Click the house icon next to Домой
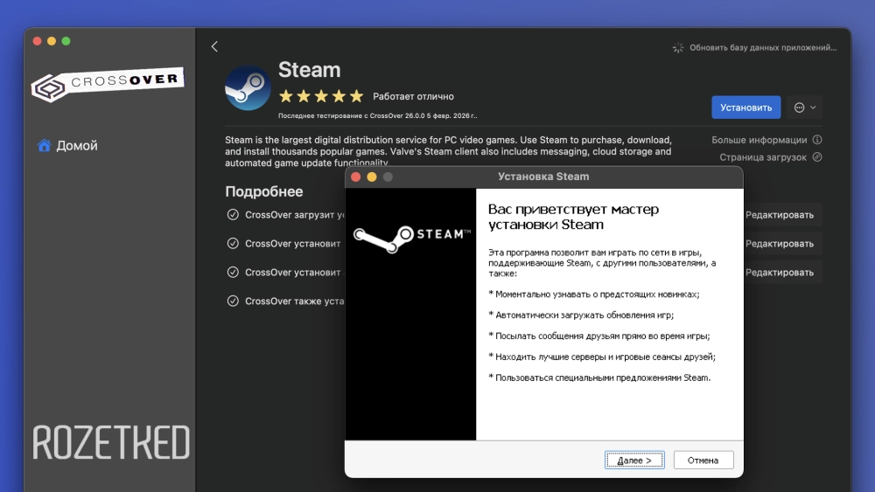This screenshot has height=492, width=875. (x=44, y=146)
